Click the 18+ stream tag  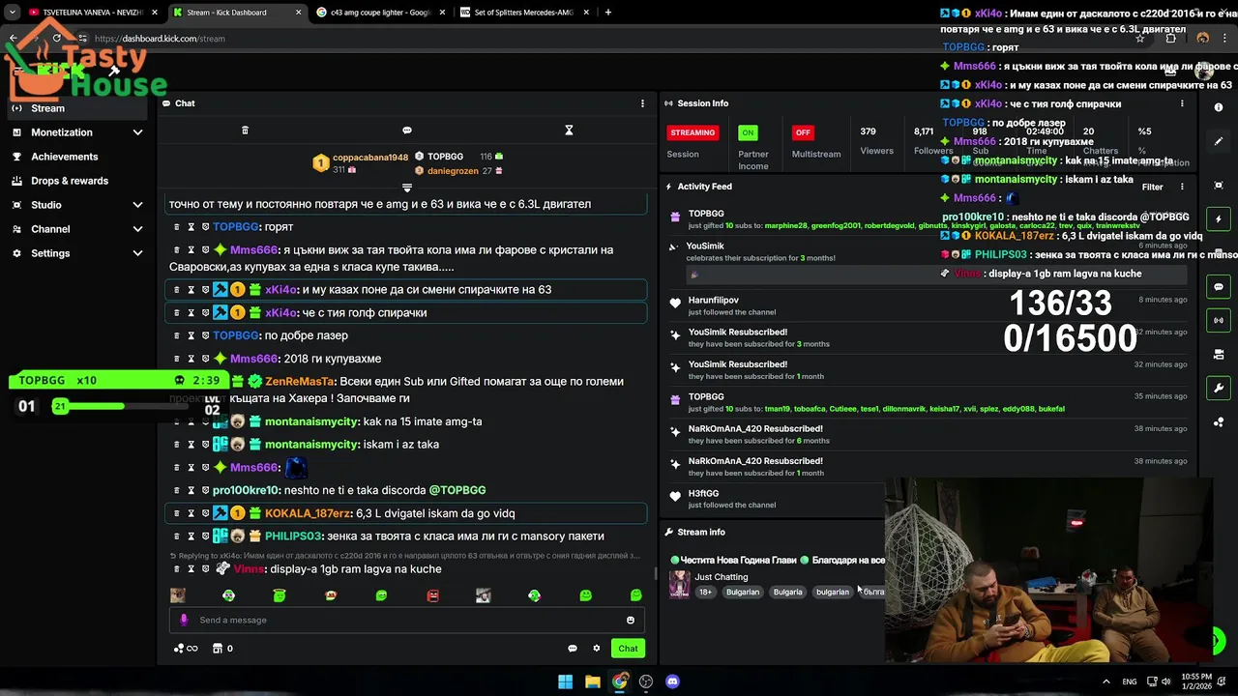click(705, 592)
